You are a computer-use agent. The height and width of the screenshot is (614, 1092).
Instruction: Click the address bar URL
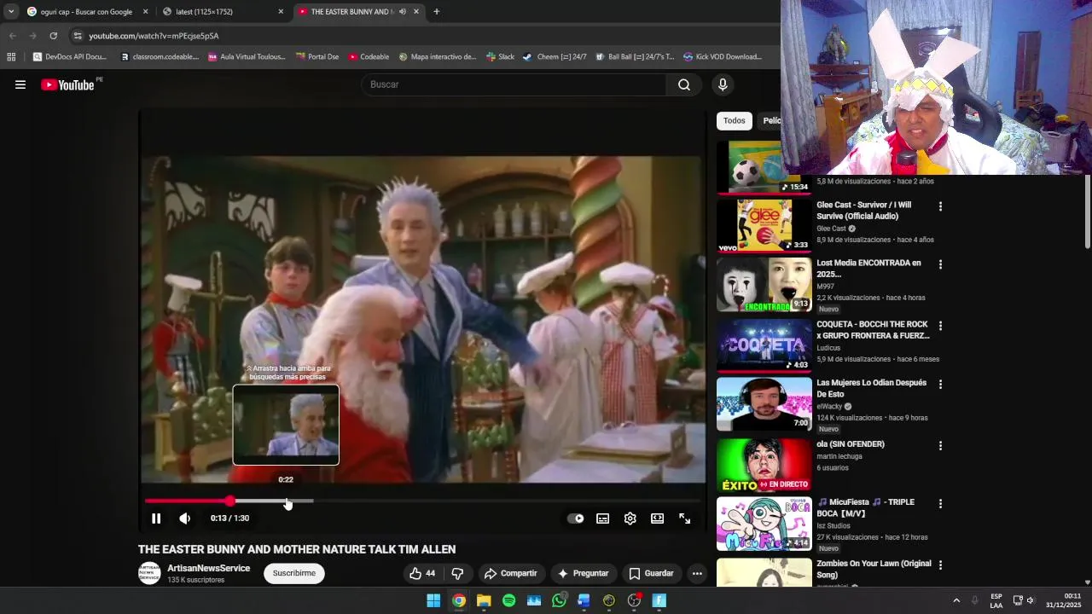coord(154,36)
